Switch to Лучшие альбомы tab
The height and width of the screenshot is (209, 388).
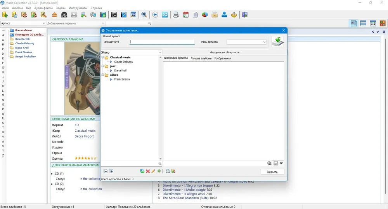click(x=201, y=58)
